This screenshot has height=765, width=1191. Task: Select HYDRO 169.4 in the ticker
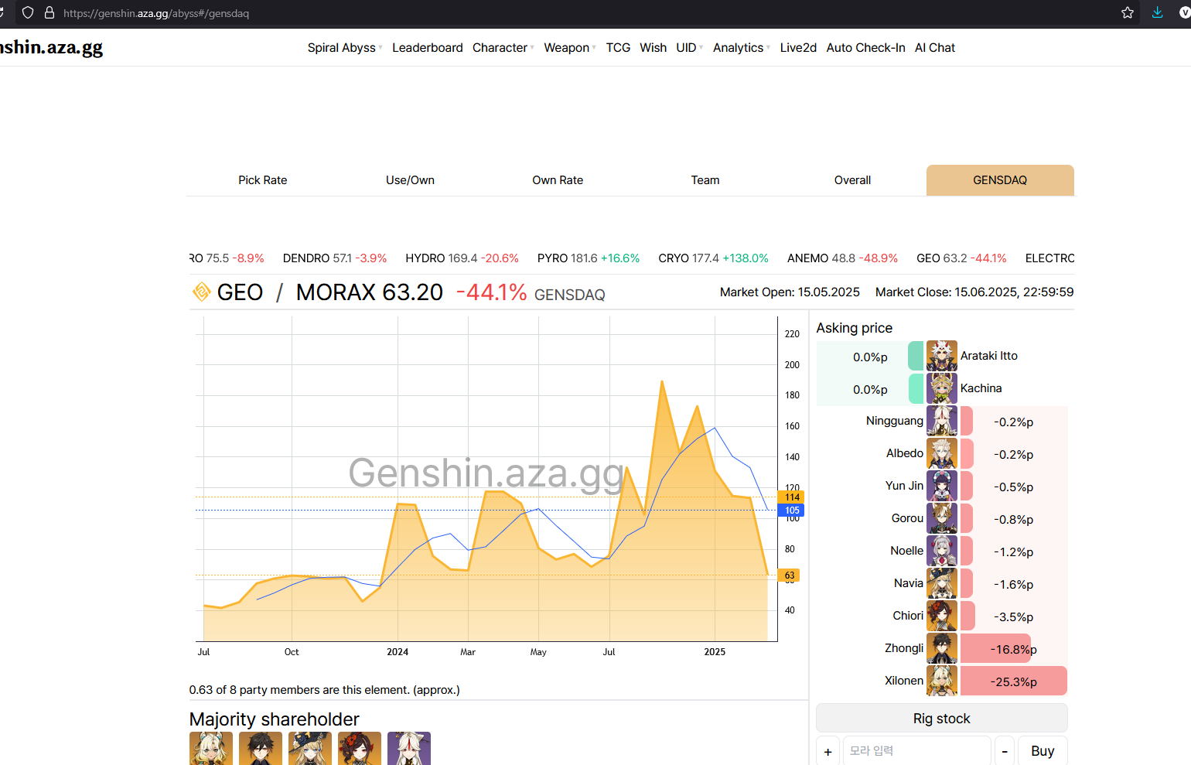click(462, 258)
